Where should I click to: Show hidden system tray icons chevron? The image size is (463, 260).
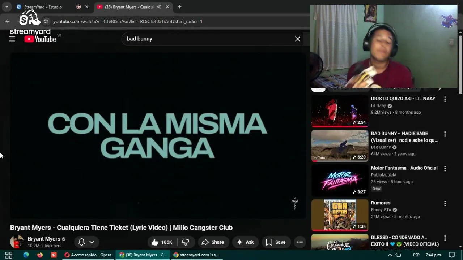[x=390, y=255]
